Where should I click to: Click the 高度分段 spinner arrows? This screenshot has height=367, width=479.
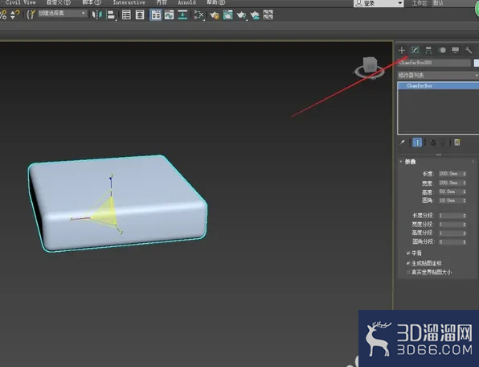[x=465, y=233]
